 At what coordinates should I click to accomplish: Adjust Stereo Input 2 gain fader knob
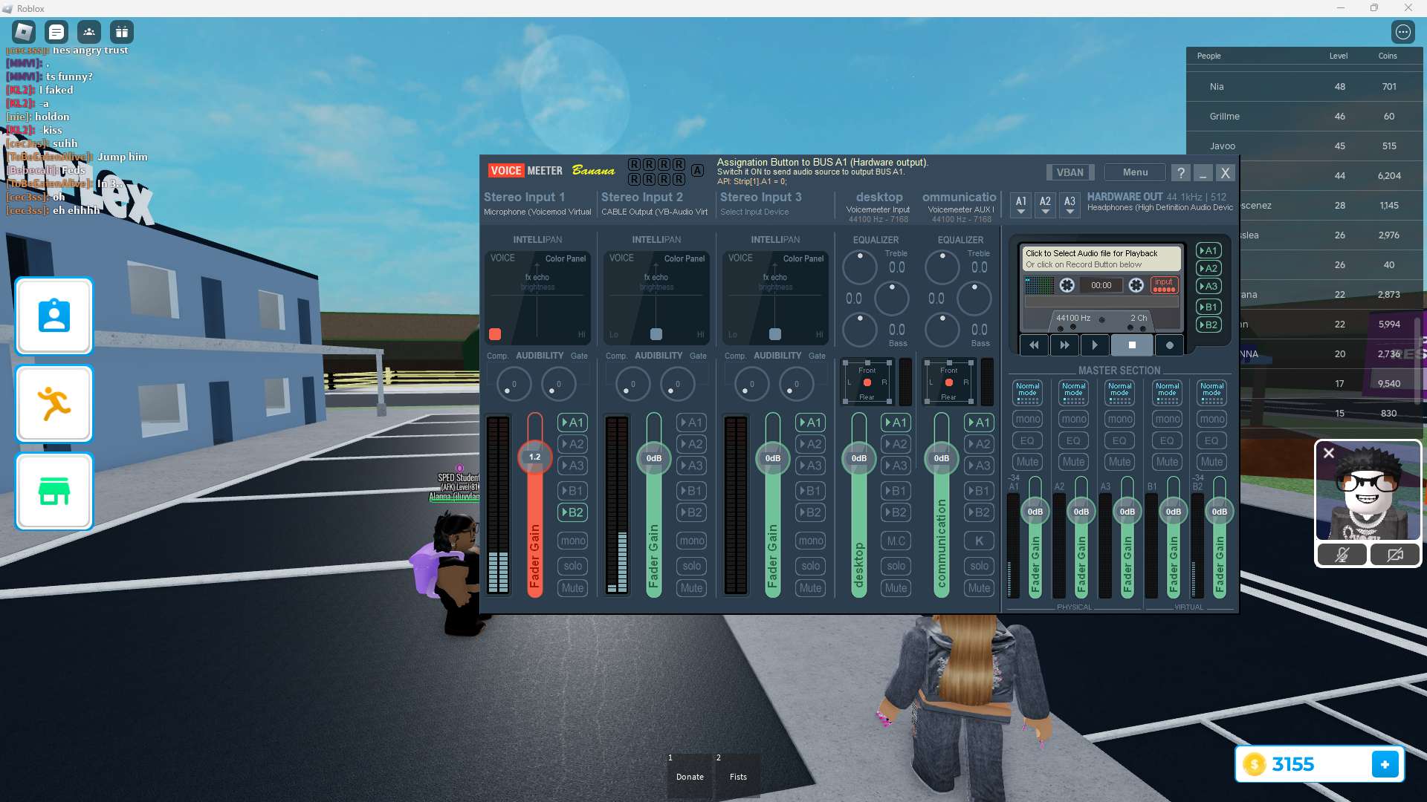654,458
